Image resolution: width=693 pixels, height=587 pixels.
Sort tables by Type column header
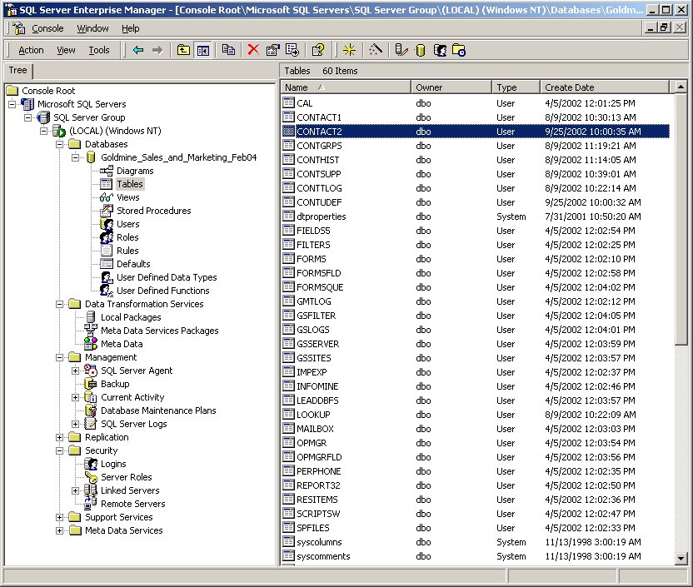pyautogui.click(x=516, y=87)
